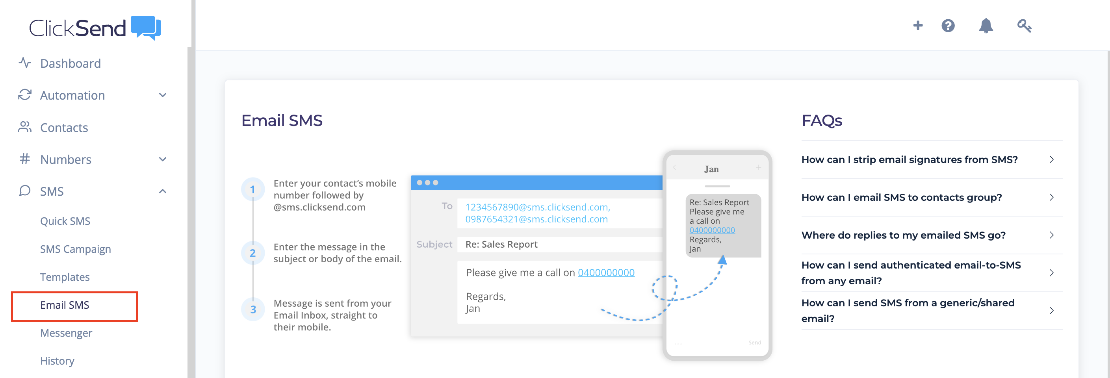Open the help question mark icon
The width and height of the screenshot is (1110, 378).
point(948,26)
